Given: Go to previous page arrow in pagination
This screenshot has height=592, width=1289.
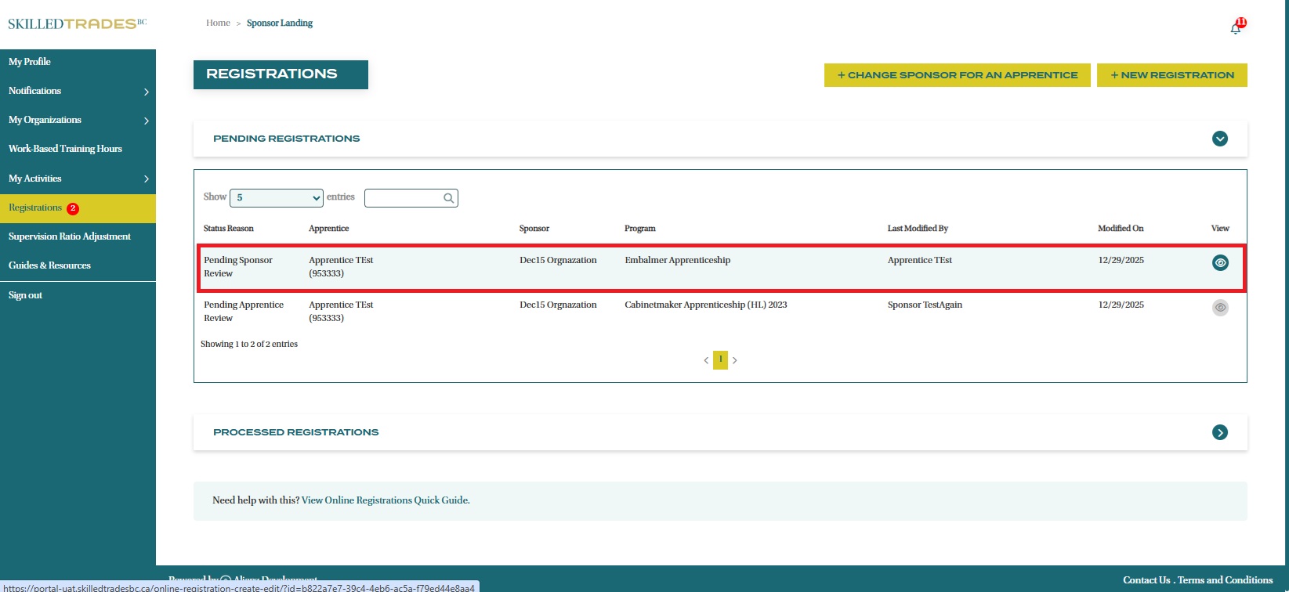Looking at the screenshot, I should coord(706,360).
